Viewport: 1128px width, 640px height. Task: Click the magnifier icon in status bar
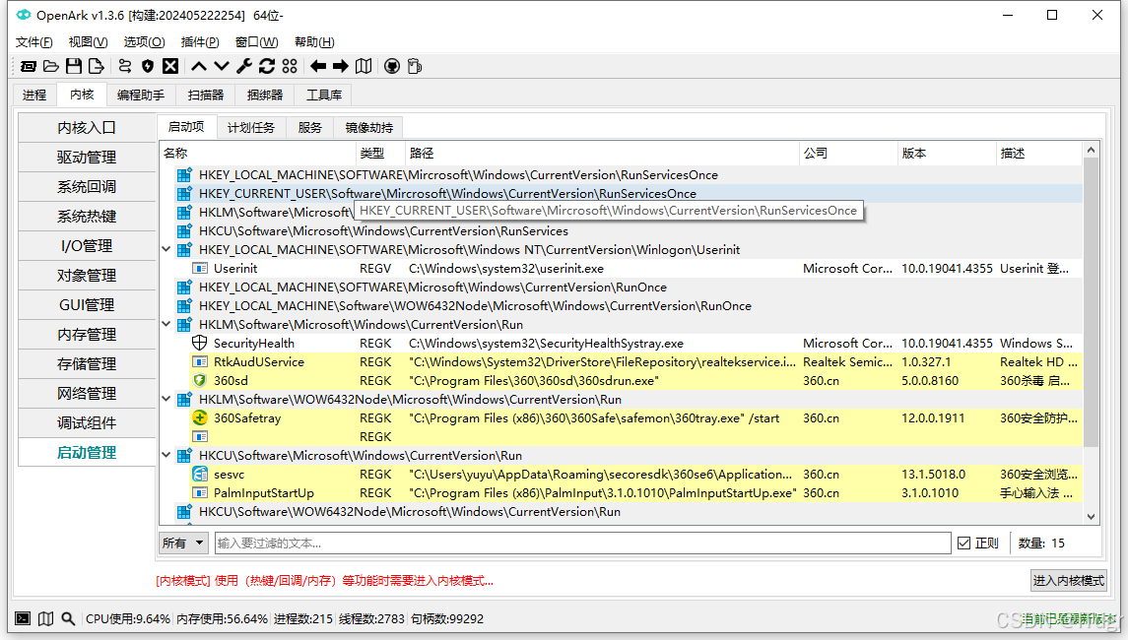tap(68, 618)
